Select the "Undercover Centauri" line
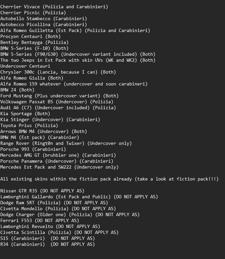The width and height of the screenshot is (225, 259). pyautogui.click(x=25, y=66)
